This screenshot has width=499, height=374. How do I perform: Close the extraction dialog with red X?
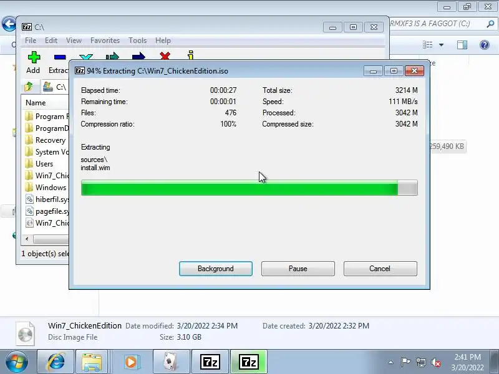[x=414, y=70]
